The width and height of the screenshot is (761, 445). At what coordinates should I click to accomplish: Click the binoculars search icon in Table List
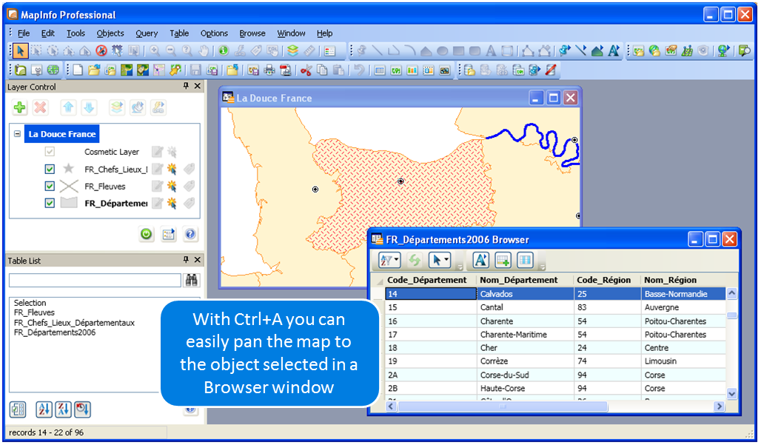click(x=192, y=280)
